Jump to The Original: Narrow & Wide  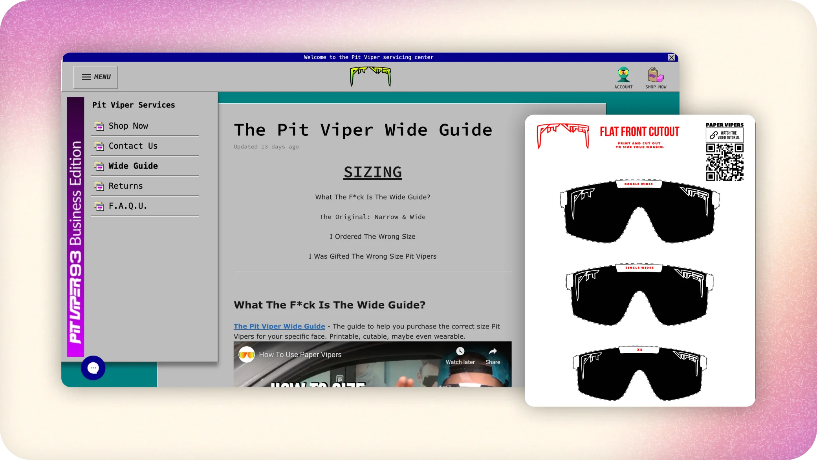(x=372, y=217)
